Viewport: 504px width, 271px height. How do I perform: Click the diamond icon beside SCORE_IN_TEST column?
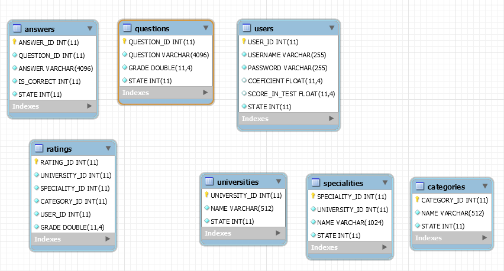pyautogui.click(x=244, y=93)
